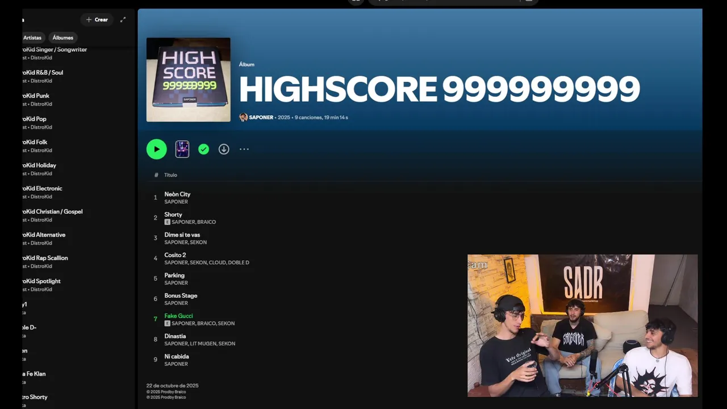The height and width of the screenshot is (409, 727).
Task: Click the webcam overlay video
Action: pyautogui.click(x=582, y=325)
